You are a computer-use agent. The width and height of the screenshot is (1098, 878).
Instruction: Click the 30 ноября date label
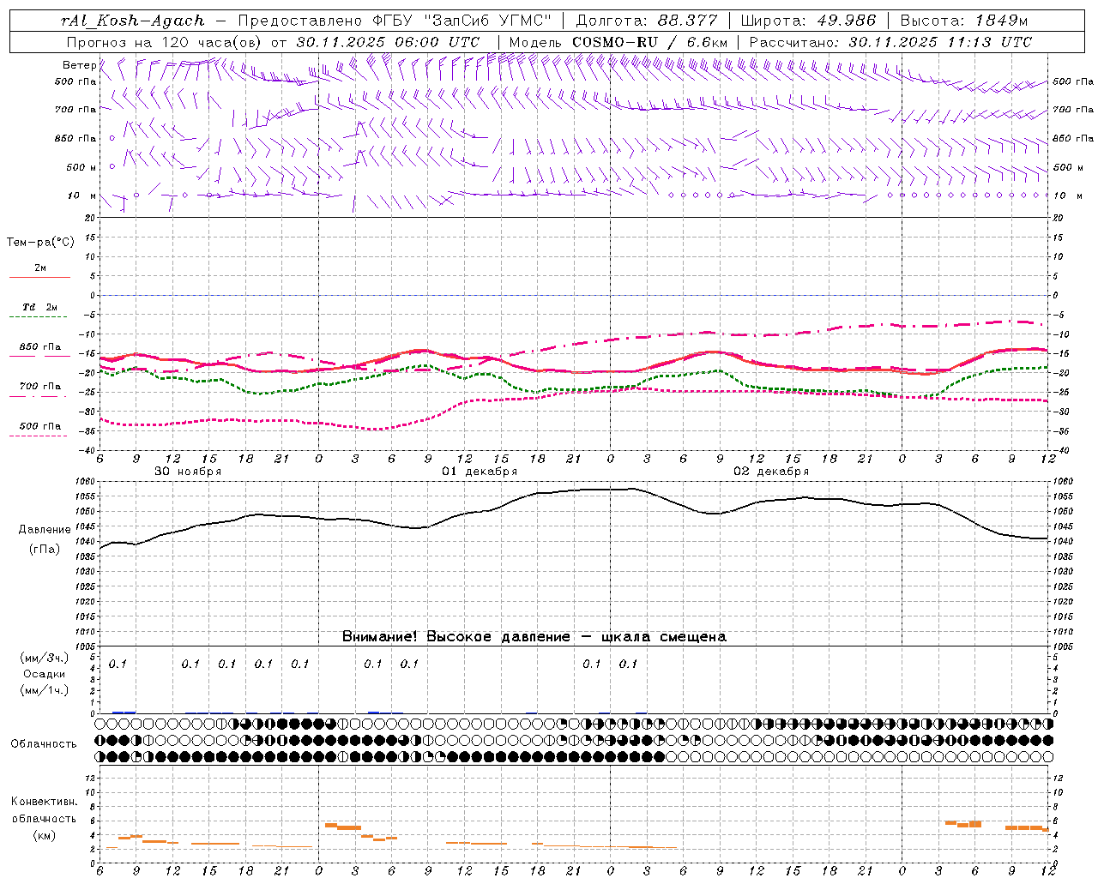point(188,472)
